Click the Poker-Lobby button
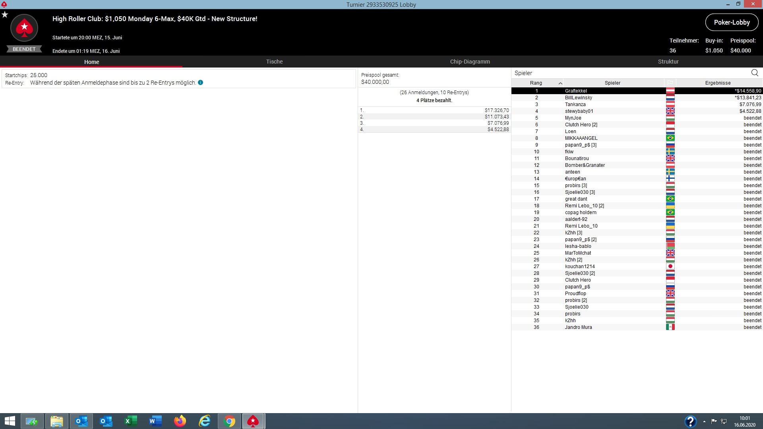This screenshot has width=763, height=429. pyautogui.click(x=732, y=22)
